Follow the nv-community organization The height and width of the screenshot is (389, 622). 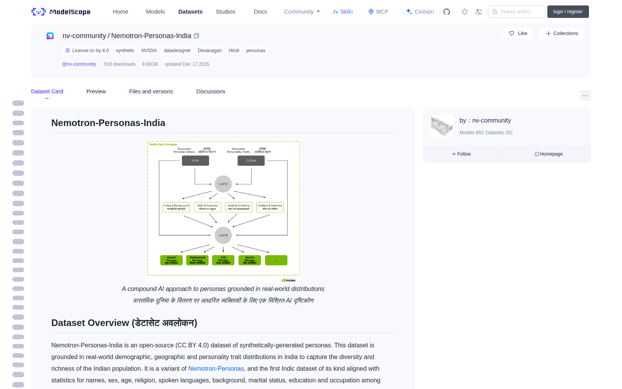[x=461, y=154]
